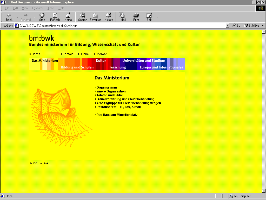The image size is (266, 200).
Task: Select the Bildung und Schulen navigation tab
Action: pos(77,67)
